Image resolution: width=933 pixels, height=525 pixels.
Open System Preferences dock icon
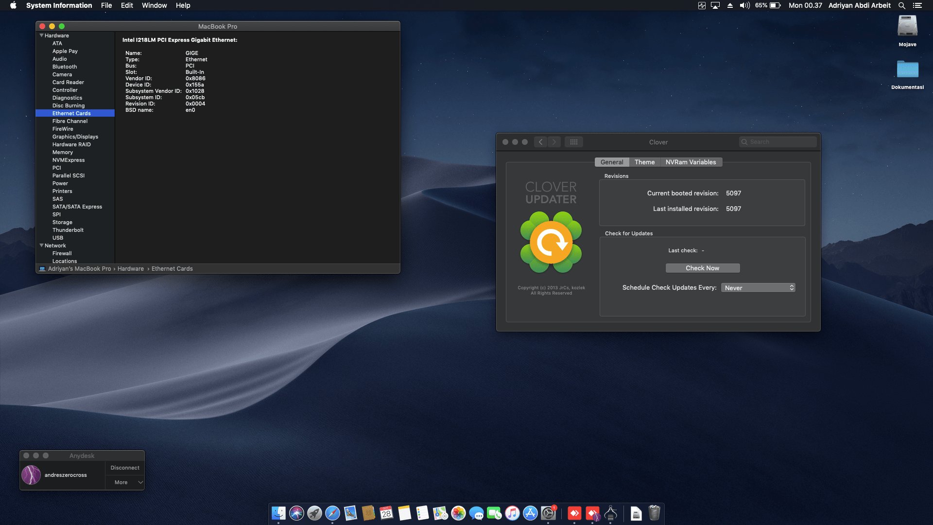548,513
